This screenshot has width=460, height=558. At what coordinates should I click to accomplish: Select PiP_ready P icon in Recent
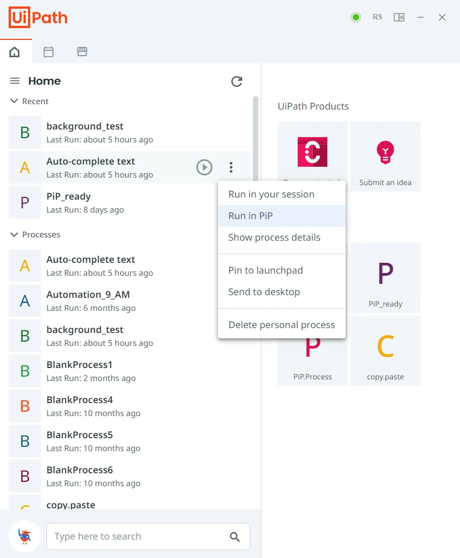25,202
